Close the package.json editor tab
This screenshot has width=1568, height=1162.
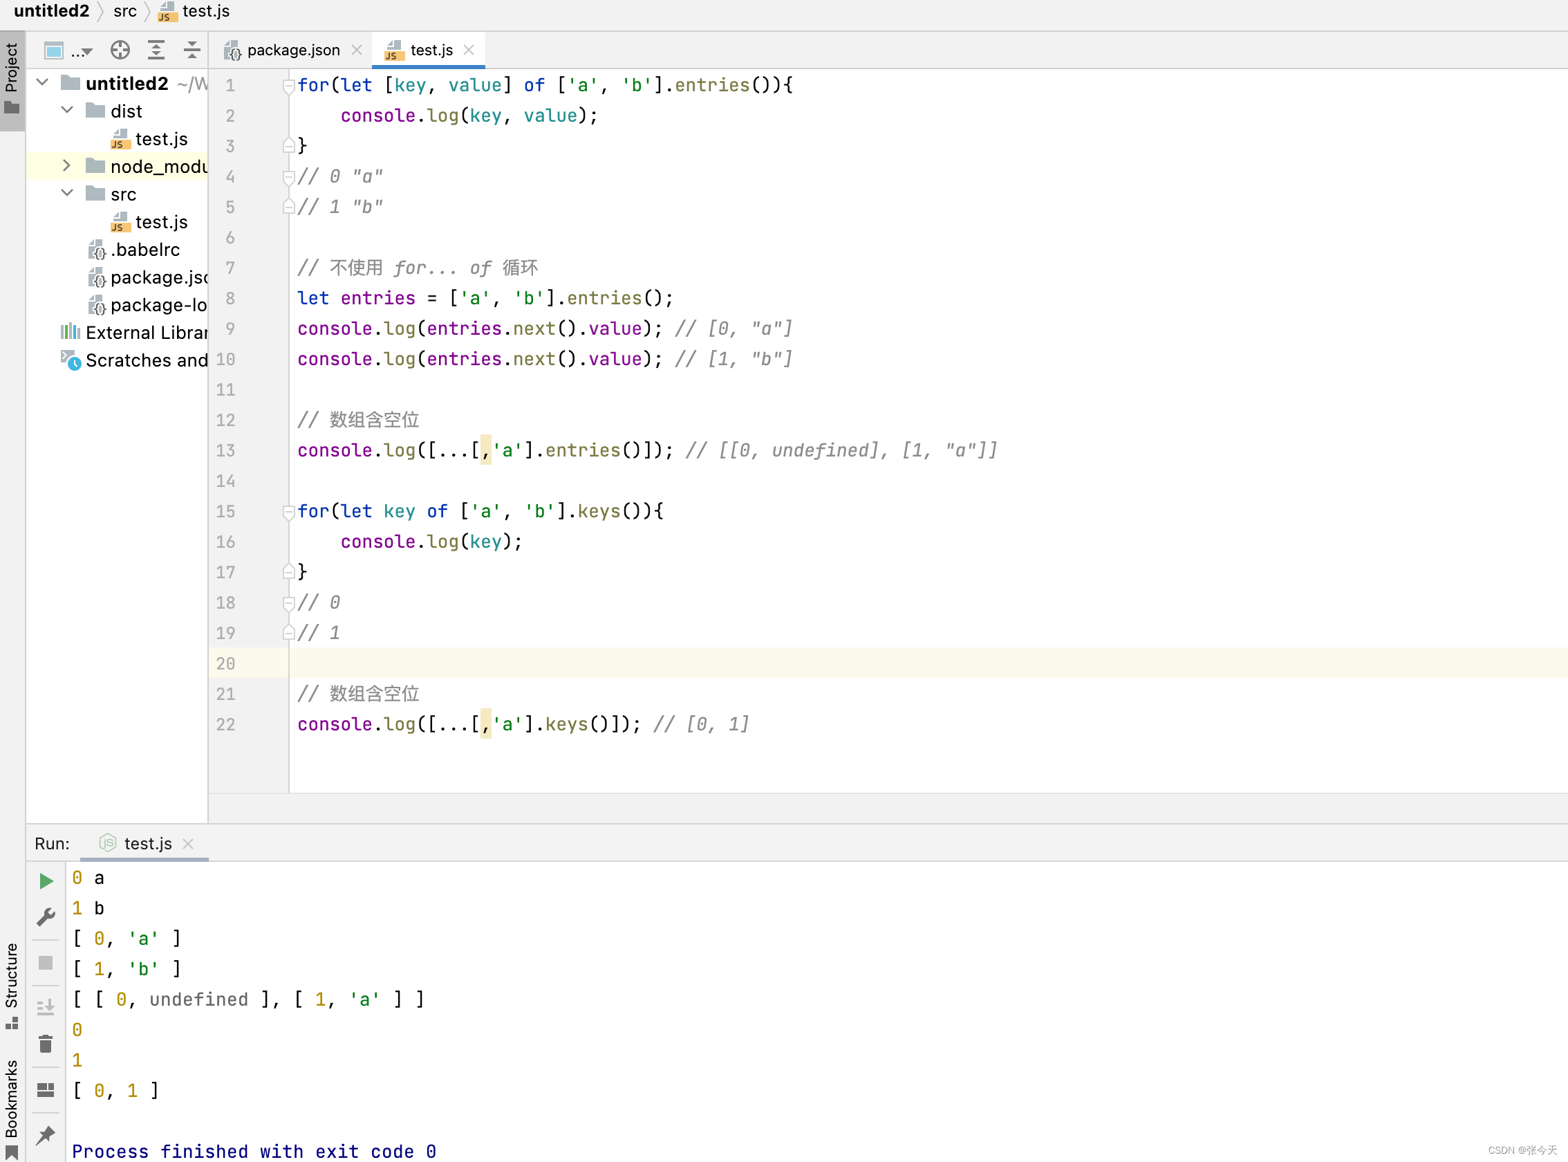(357, 50)
